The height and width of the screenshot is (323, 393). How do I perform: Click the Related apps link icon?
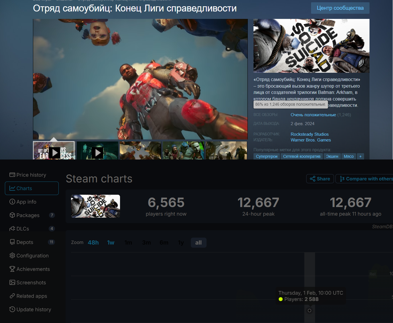[x=12, y=296]
